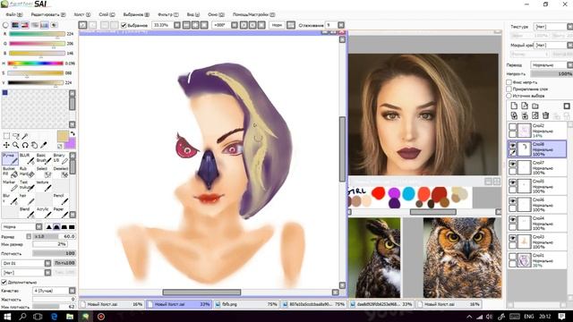Open the canvas zoom percentage dropdown
This screenshot has width=573, height=322.
click(177, 25)
